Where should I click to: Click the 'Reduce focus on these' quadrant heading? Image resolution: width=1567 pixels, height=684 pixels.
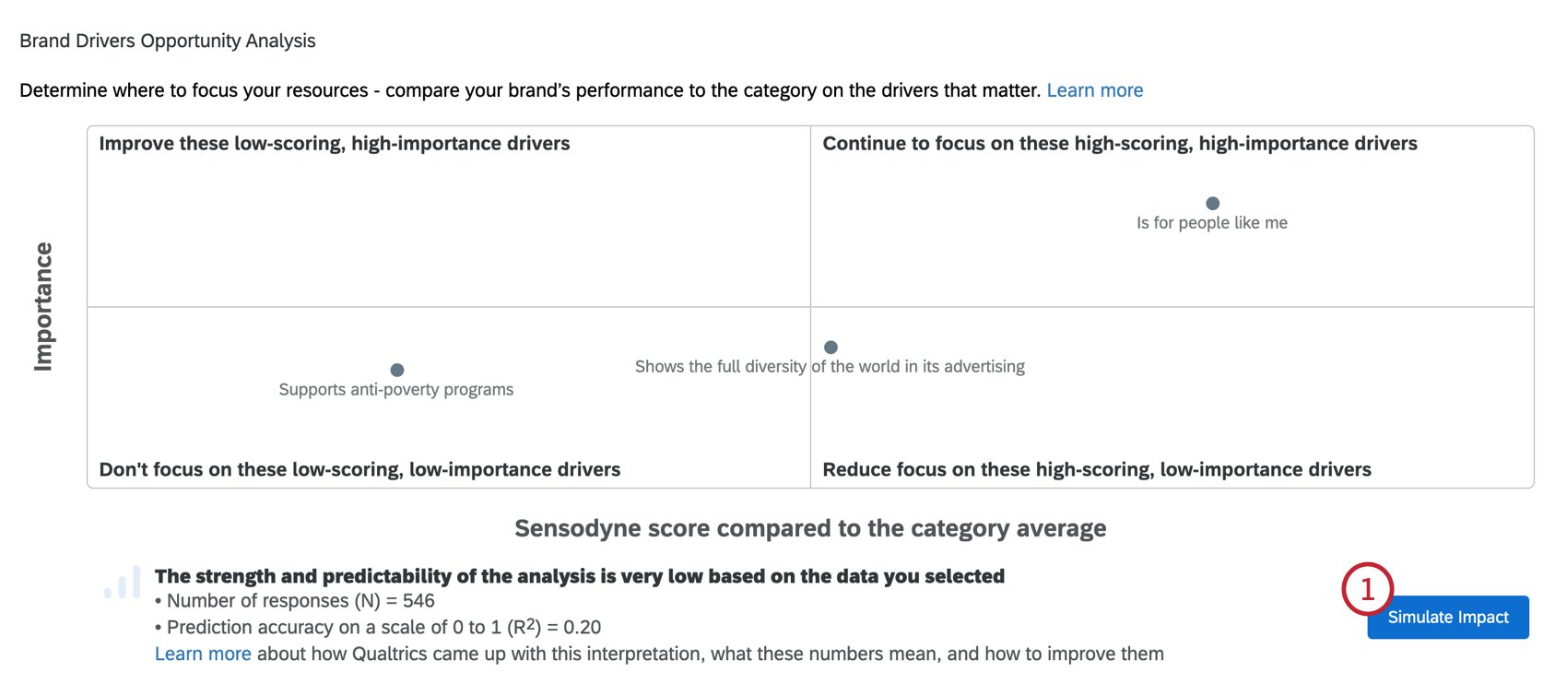[x=1096, y=469]
